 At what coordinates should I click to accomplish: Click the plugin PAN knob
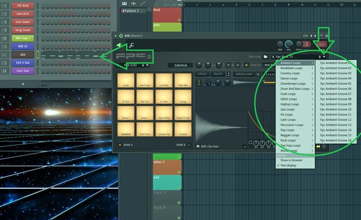(280, 44)
